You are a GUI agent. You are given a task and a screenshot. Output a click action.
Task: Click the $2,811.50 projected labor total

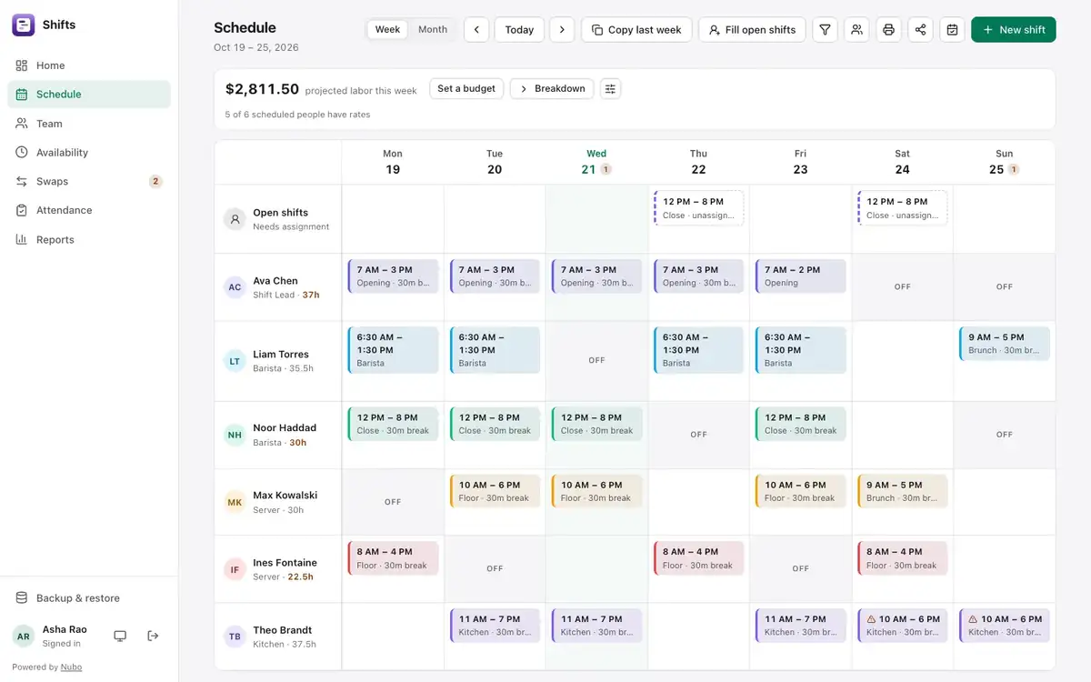(262, 89)
